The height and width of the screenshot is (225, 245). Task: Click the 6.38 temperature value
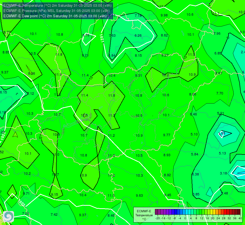pos(195,174)
